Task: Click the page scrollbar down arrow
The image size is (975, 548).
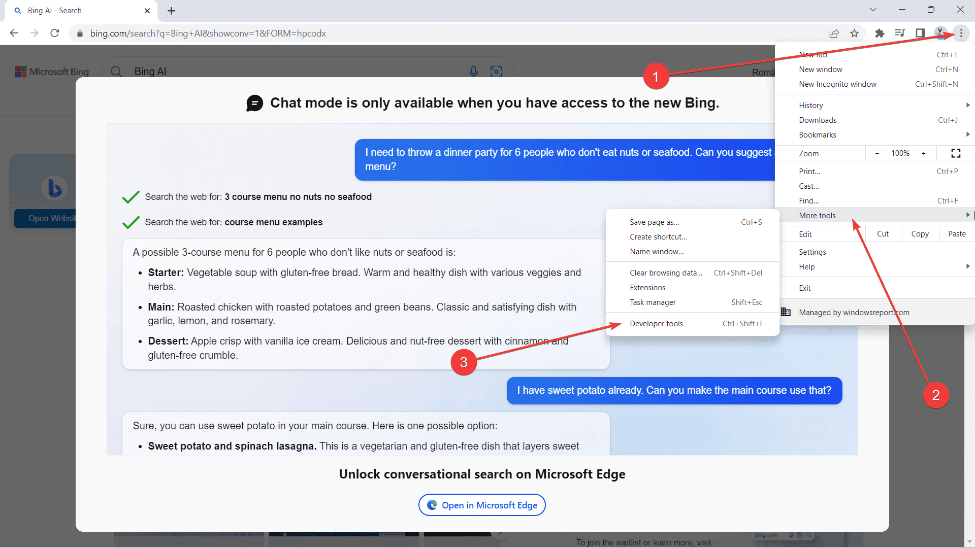Action: (970, 542)
